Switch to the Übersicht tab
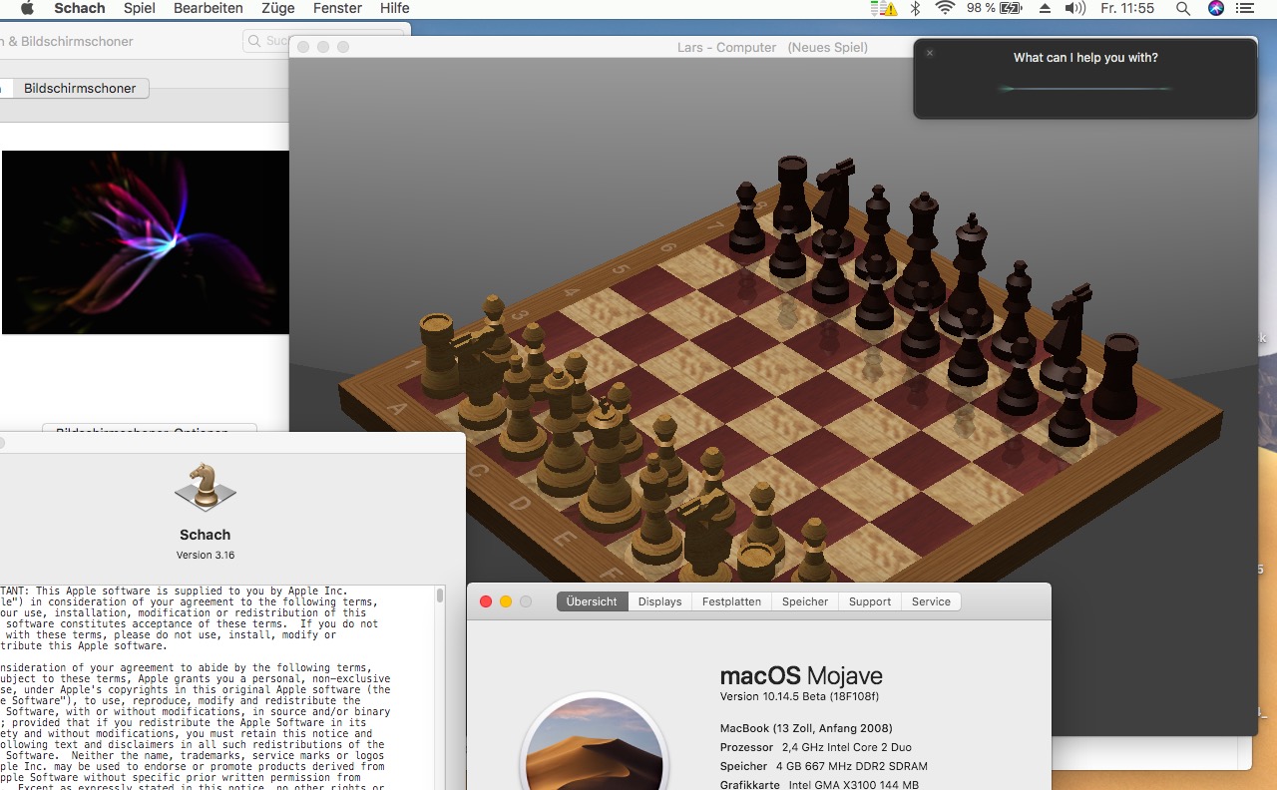The height and width of the screenshot is (790, 1277). coord(592,601)
